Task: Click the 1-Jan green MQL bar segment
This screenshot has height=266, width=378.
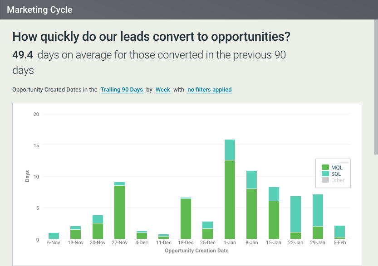Action: (x=230, y=199)
